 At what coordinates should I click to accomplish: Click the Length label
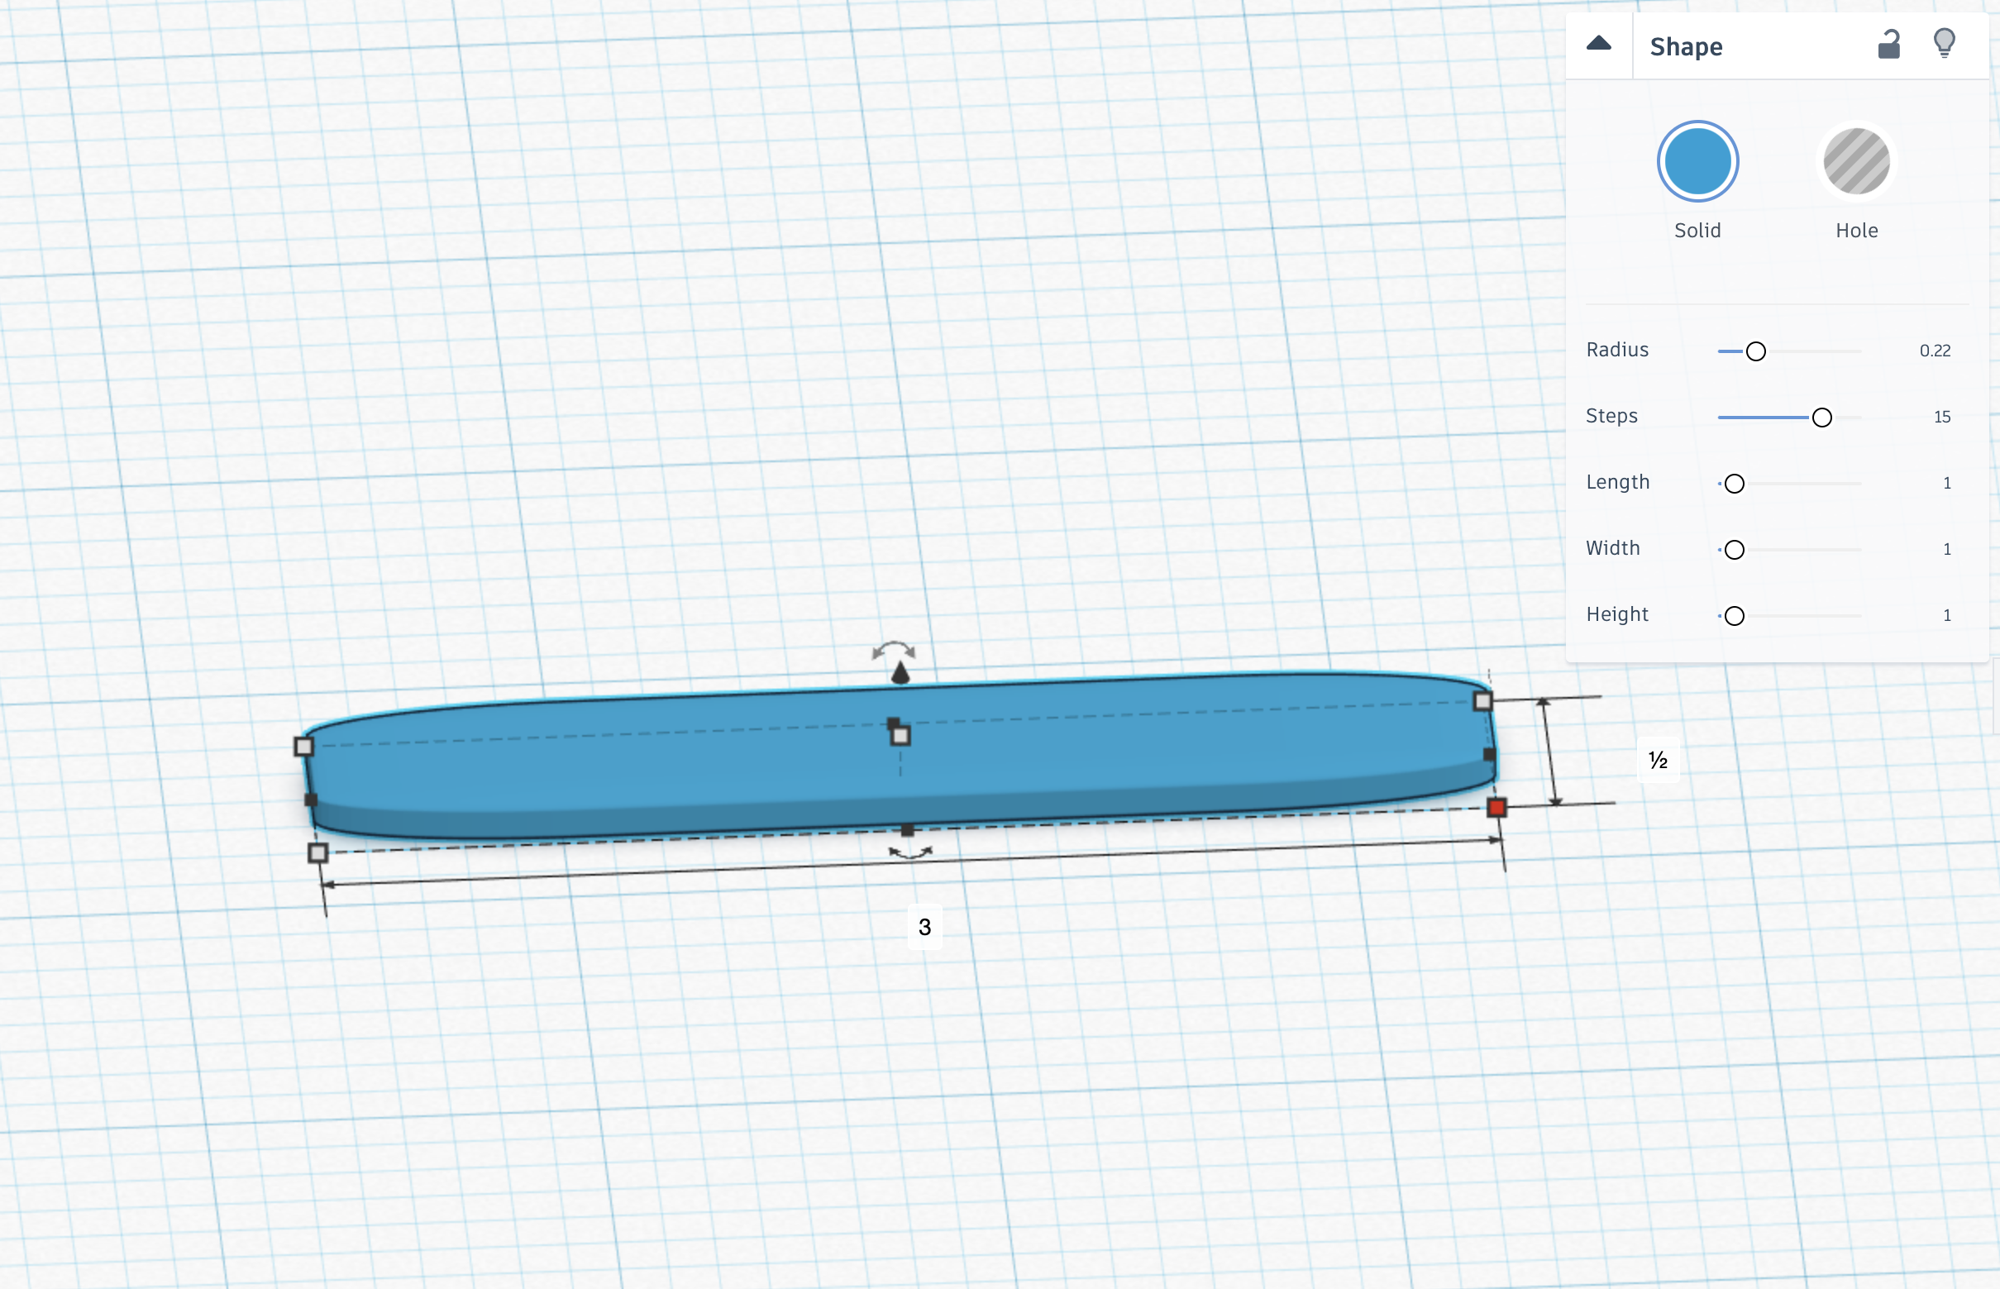1617,482
